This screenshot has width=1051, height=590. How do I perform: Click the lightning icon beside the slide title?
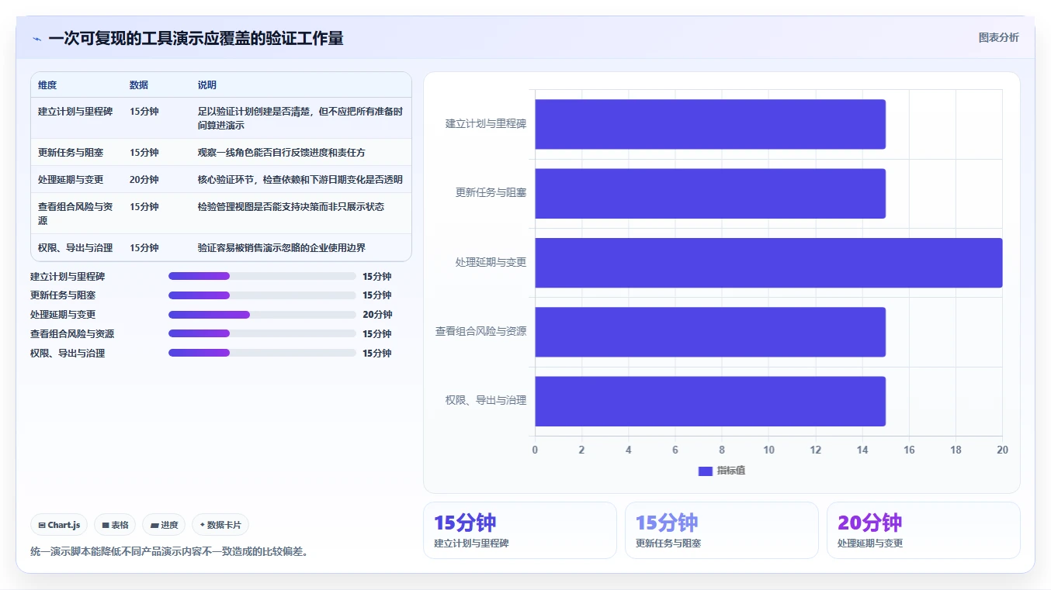point(37,39)
